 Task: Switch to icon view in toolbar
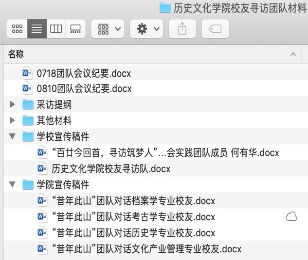17,29
